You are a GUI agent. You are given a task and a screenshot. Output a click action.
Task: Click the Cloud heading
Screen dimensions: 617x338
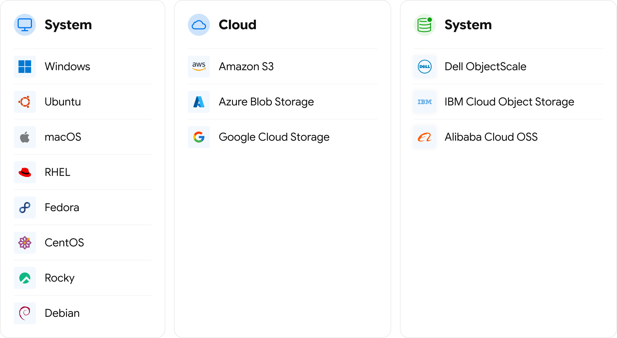click(237, 25)
